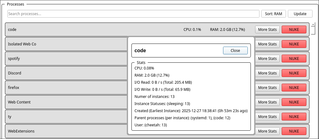Nuke the spotify process

click(x=294, y=59)
